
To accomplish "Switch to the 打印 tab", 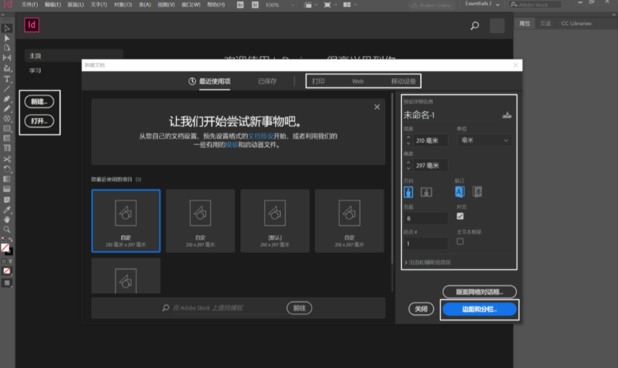I will tap(318, 82).
